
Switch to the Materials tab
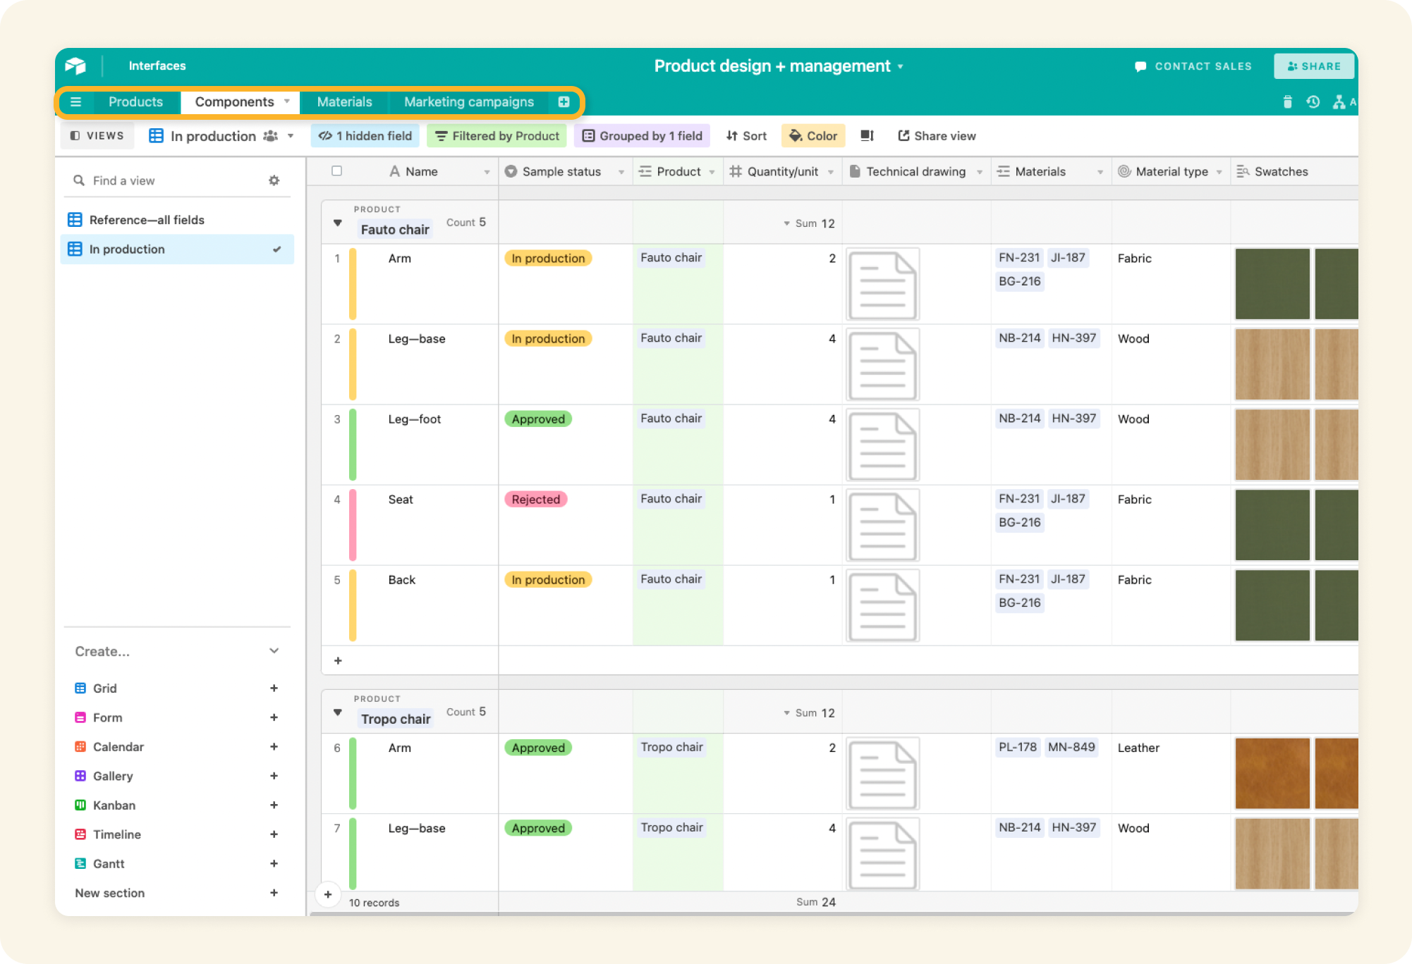[344, 102]
